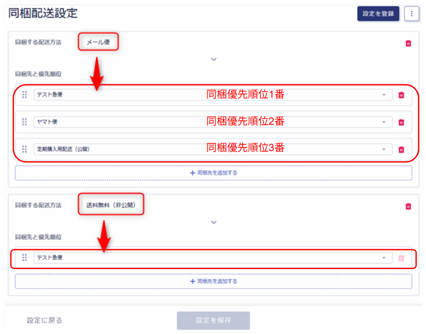Click the faded trash icon in 送料無料 block row
The image size is (426, 334).
401,258
